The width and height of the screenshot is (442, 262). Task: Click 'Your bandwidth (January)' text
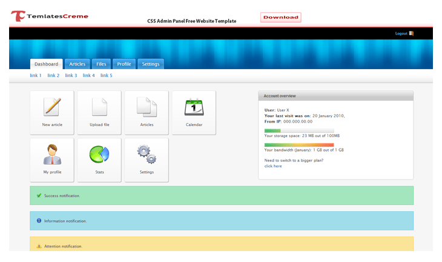click(x=288, y=150)
